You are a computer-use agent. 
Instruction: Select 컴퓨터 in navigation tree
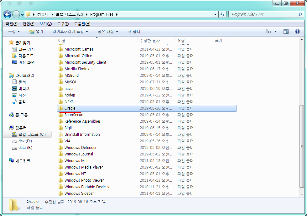21,128
